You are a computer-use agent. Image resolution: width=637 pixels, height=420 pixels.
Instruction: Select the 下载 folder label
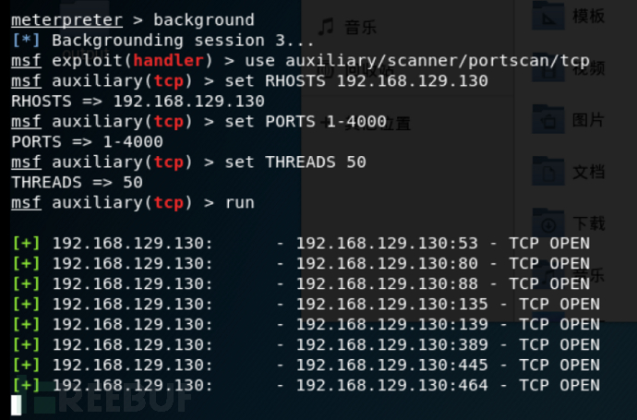589,223
